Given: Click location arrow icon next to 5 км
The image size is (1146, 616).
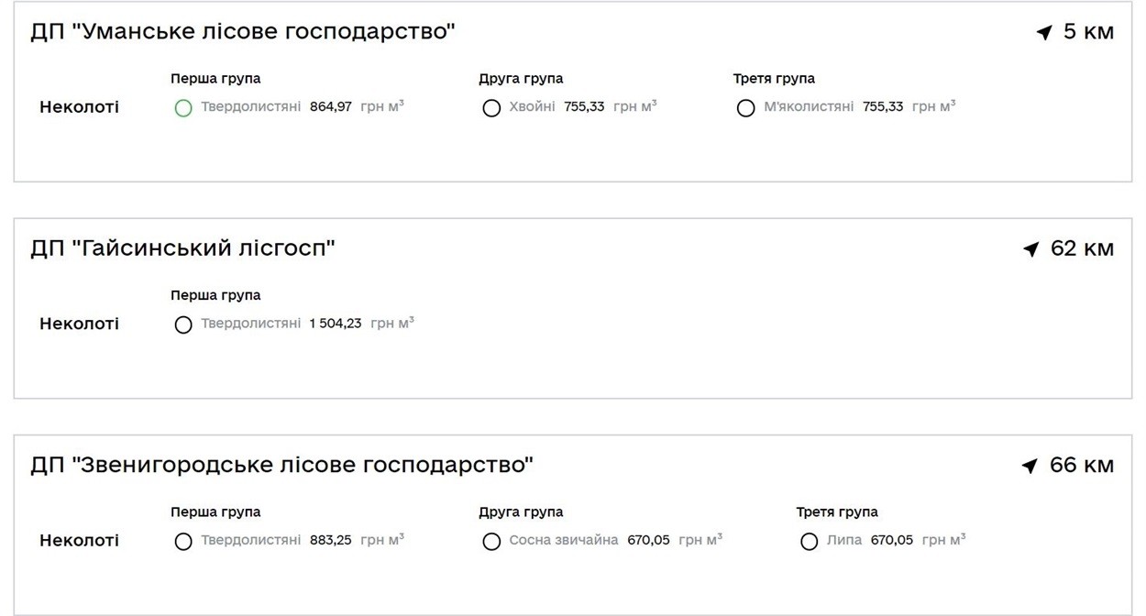Looking at the screenshot, I should pyautogui.click(x=1044, y=33).
